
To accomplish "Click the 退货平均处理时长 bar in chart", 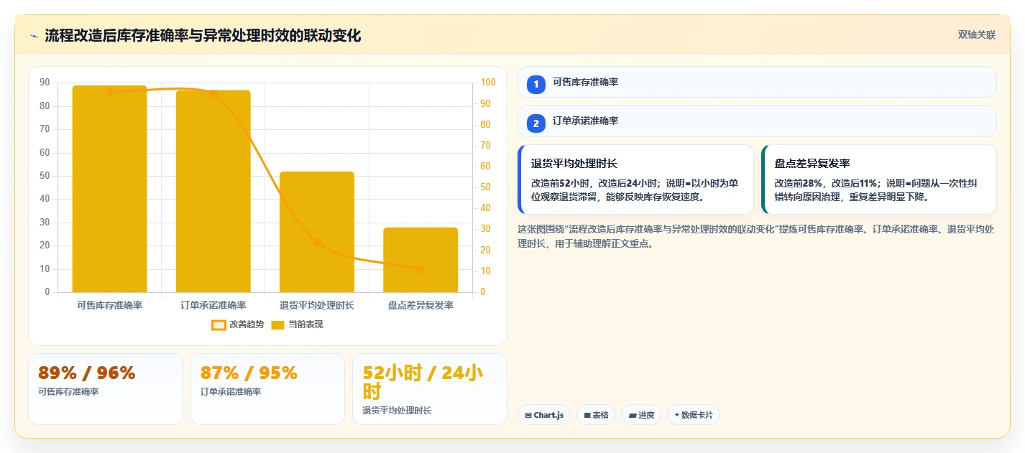I will click(317, 232).
